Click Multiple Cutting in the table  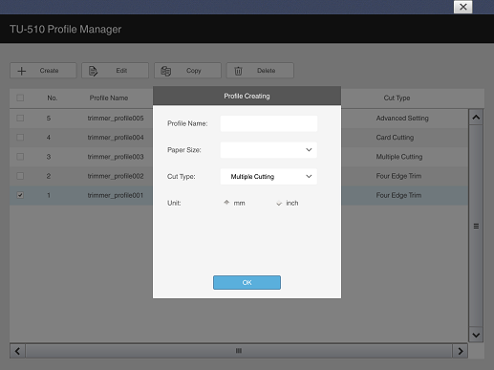pyautogui.click(x=399, y=157)
